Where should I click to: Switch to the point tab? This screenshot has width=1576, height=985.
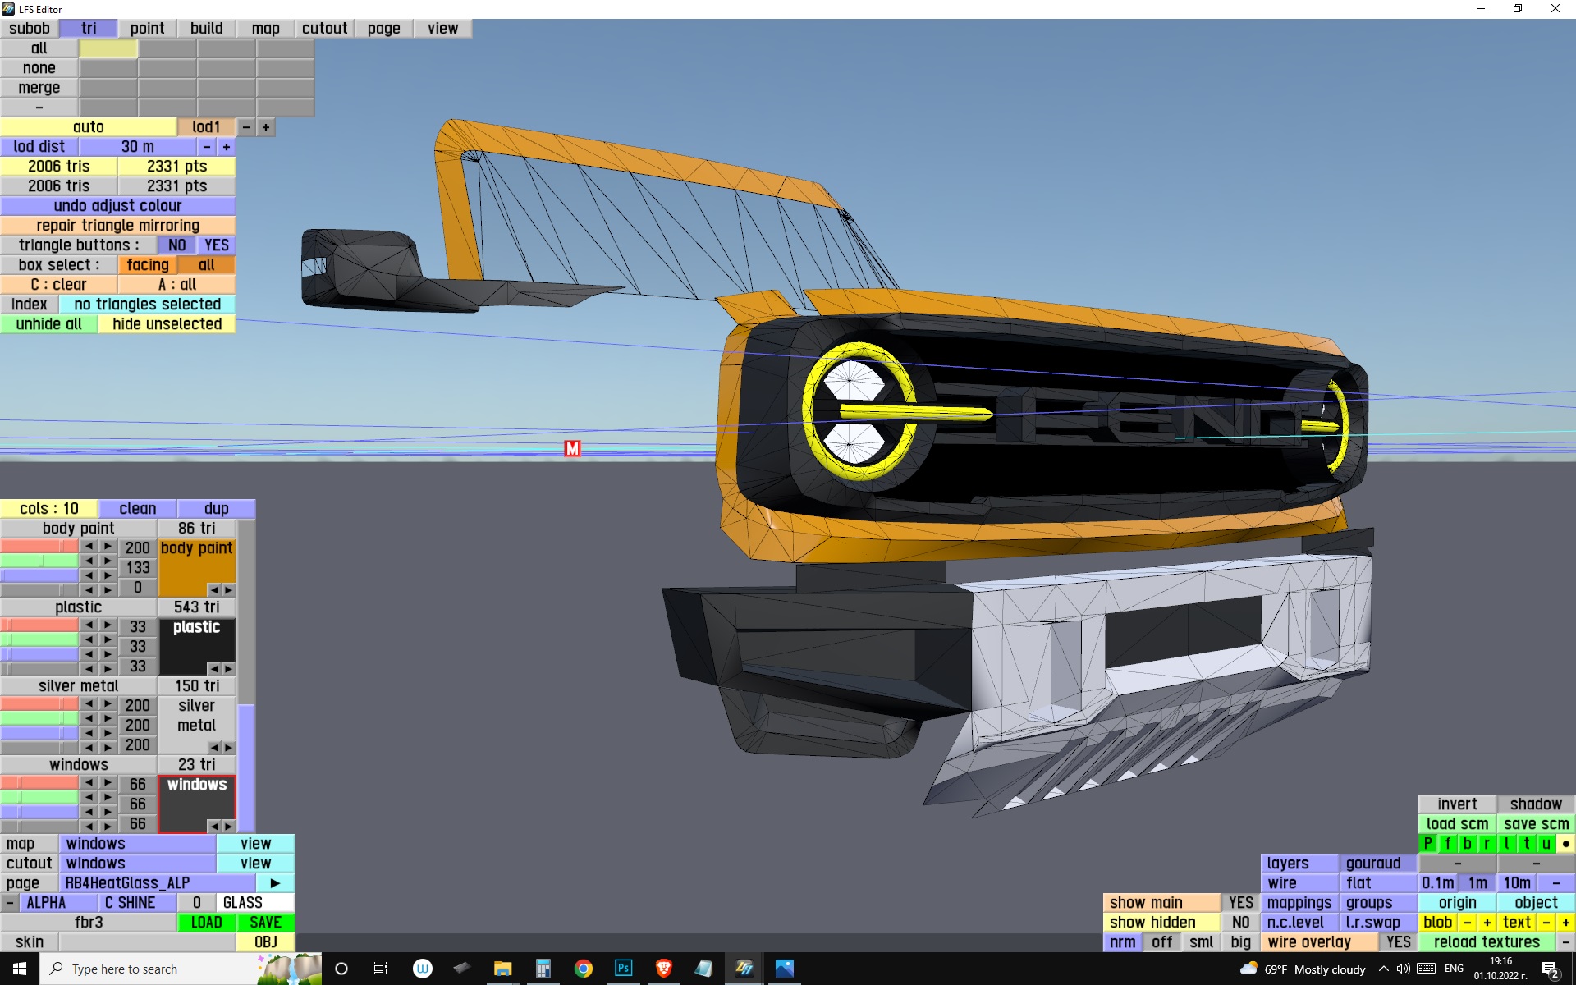[147, 29]
